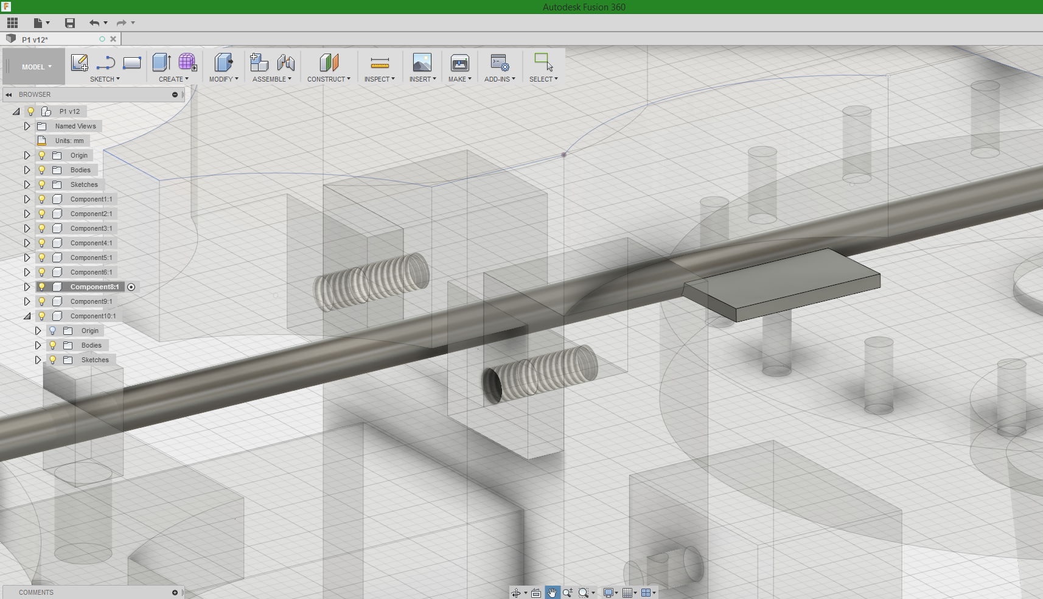The image size is (1043, 599).
Task: Click the Create Sketch tool icon
Action: [x=80, y=63]
